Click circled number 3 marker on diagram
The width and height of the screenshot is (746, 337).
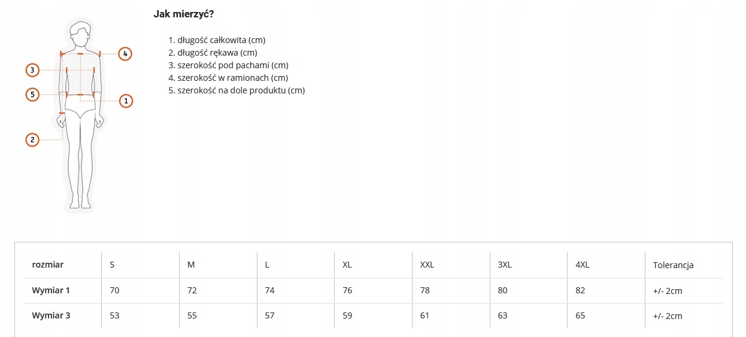click(32, 71)
